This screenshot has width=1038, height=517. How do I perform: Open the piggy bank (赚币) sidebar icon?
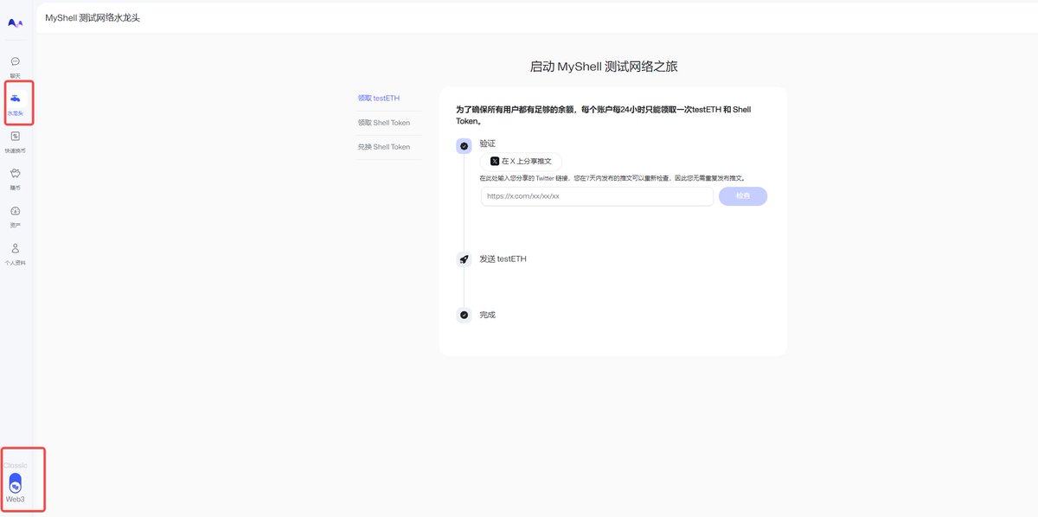coord(16,173)
